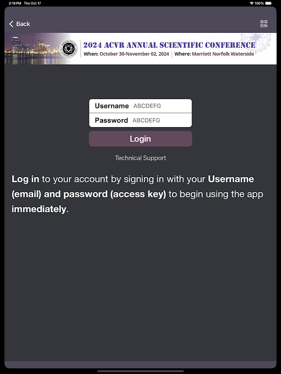
Task: Click the 2024 ACVR Annual Scientific Conference title
Action: (x=170, y=45)
